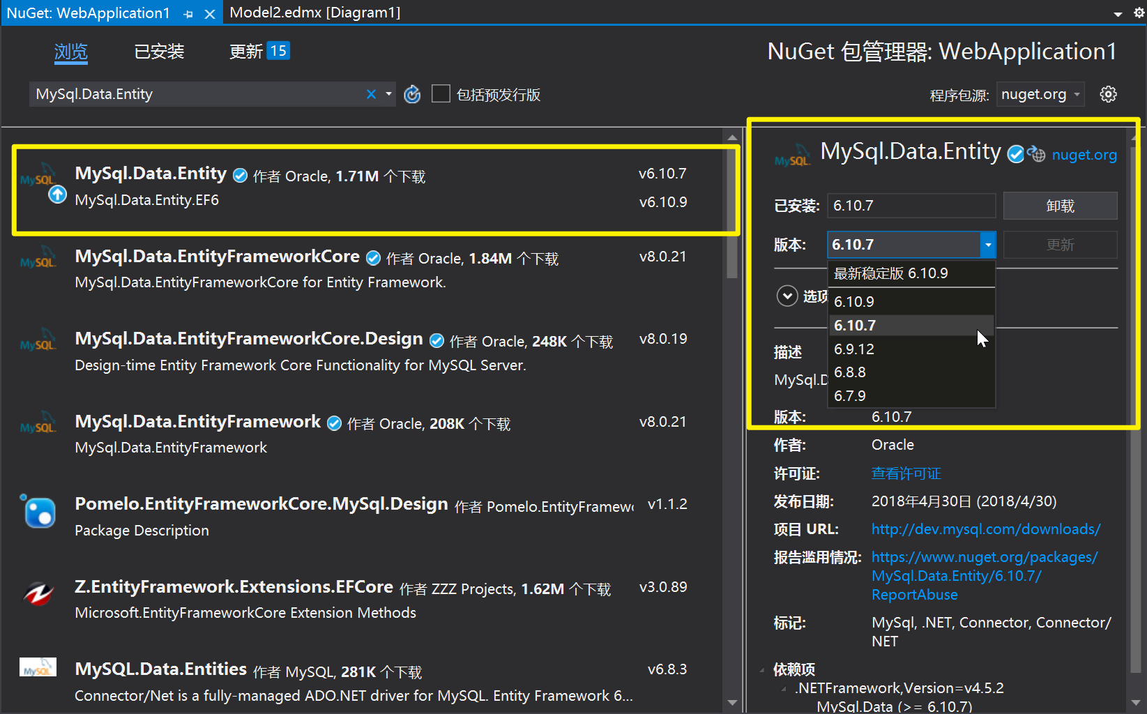Open the view license (查看许可证) link

tap(906, 474)
